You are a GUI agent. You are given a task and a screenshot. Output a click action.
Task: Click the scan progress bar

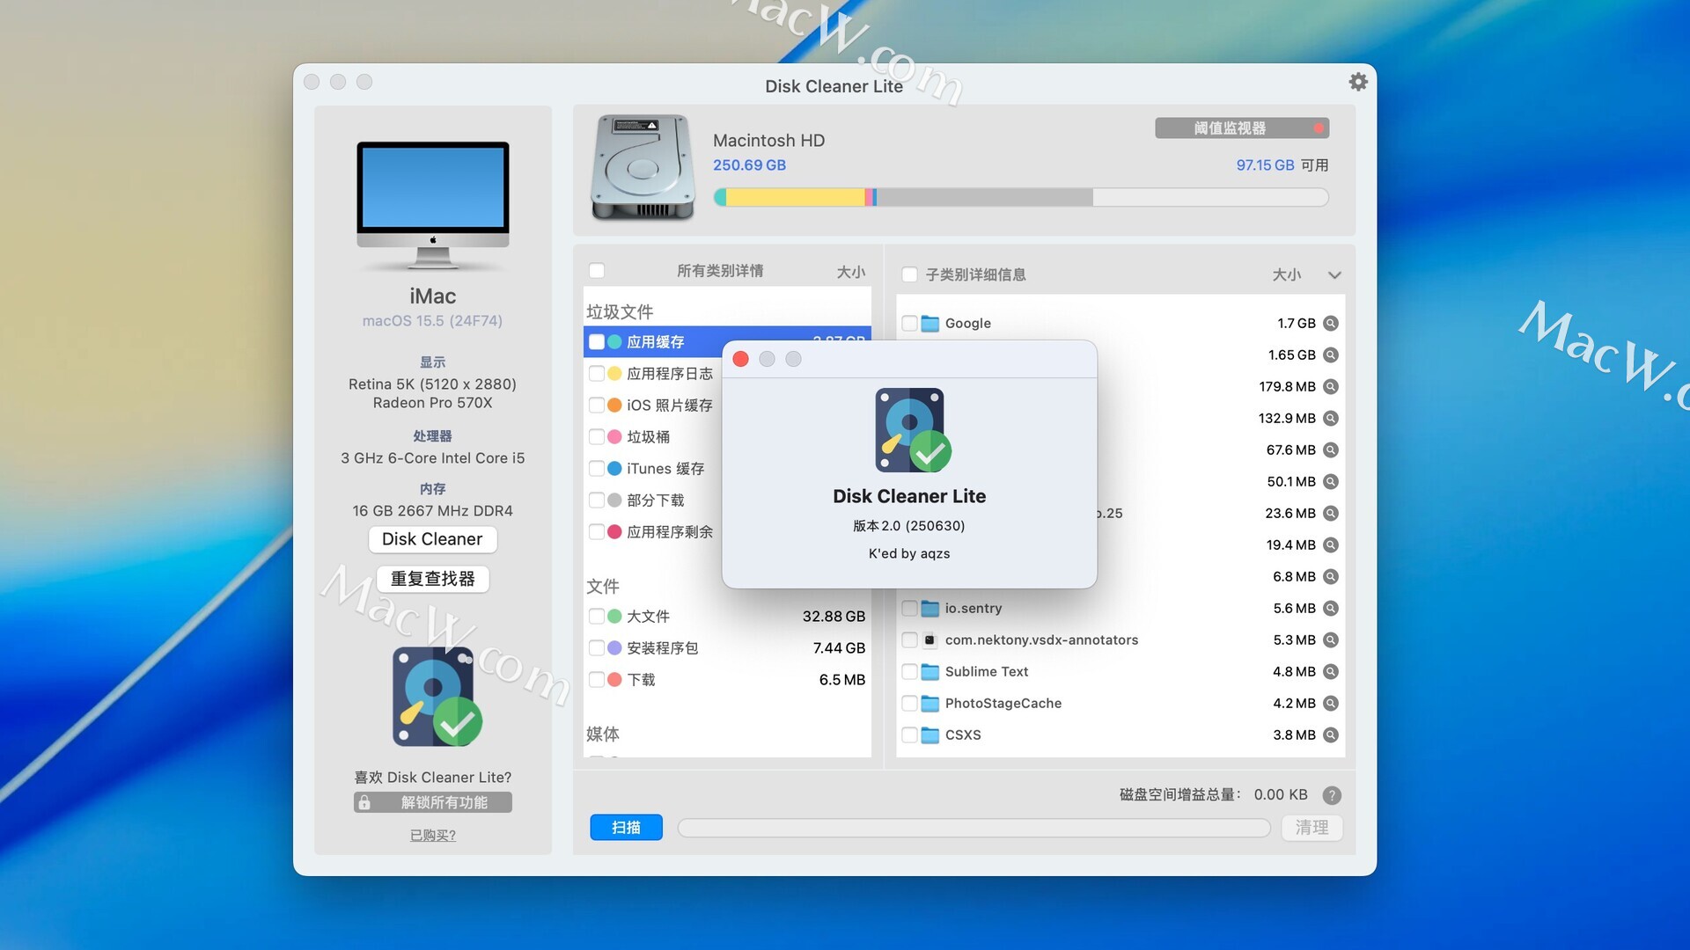click(x=974, y=828)
